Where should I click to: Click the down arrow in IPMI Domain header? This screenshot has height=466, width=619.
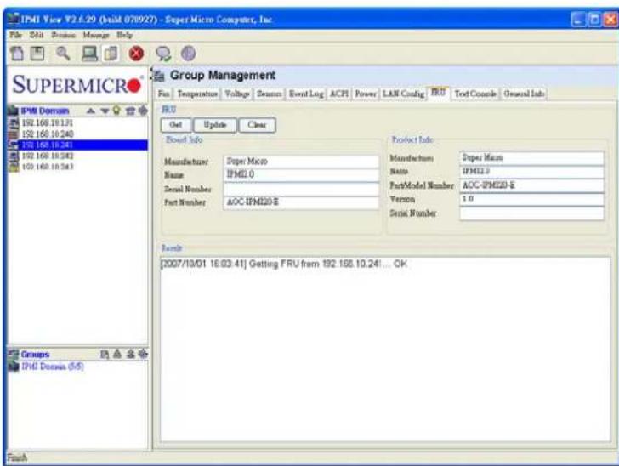tap(105, 111)
